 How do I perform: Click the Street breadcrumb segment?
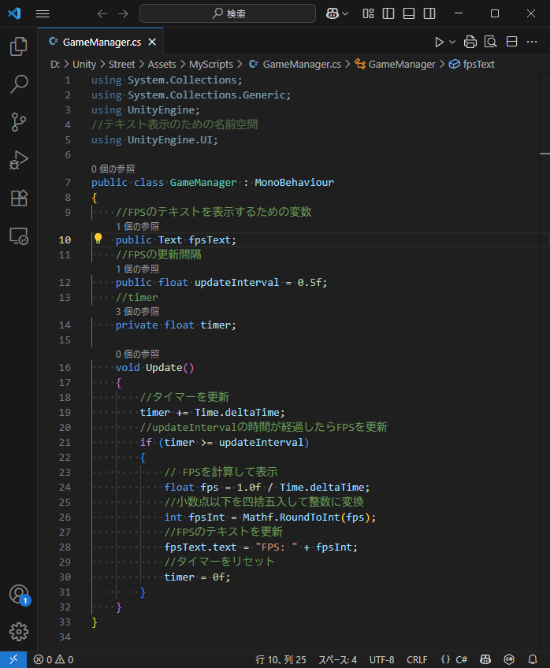tap(121, 65)
